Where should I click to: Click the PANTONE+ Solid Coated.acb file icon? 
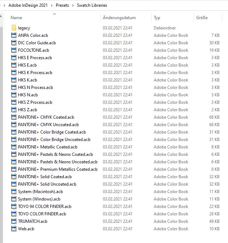click(x=14, y=177)
